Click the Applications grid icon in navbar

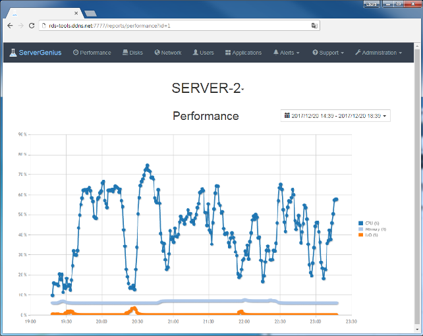pyautogui.click(x=228, y=53)
